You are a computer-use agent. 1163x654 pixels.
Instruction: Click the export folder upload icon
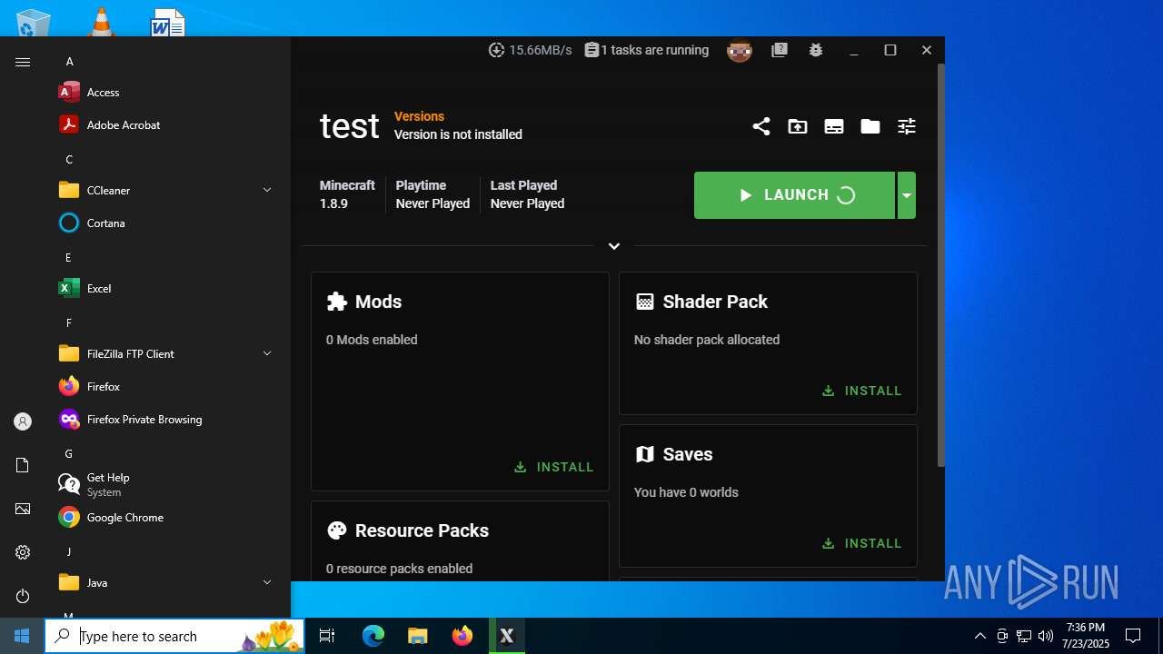[x=798, y=126]
